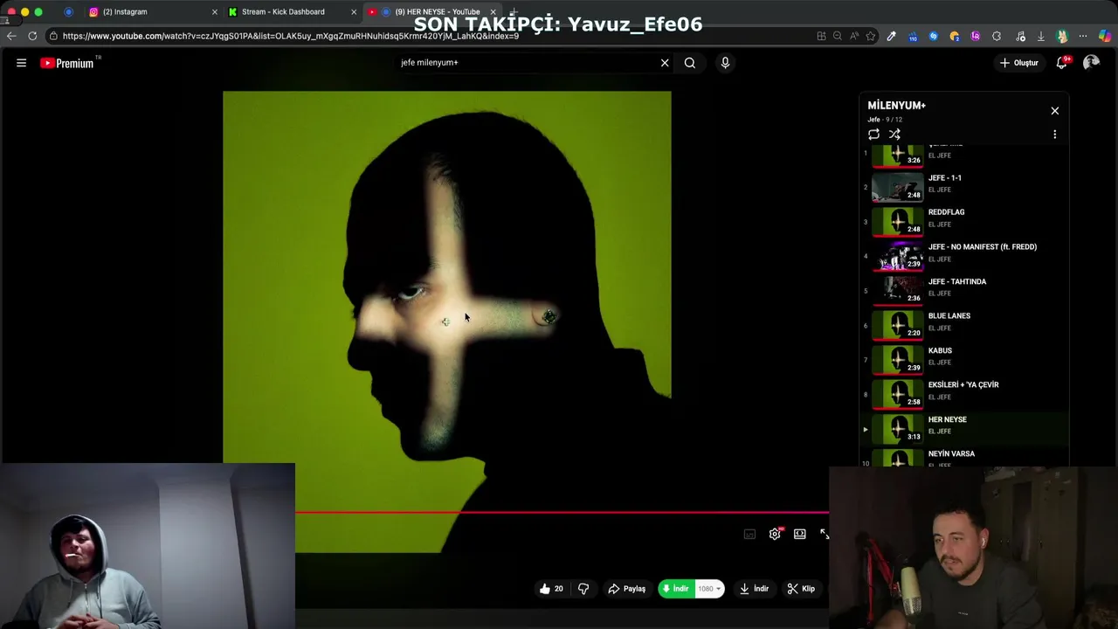Go back with the browser back arrow

(11, 36)
